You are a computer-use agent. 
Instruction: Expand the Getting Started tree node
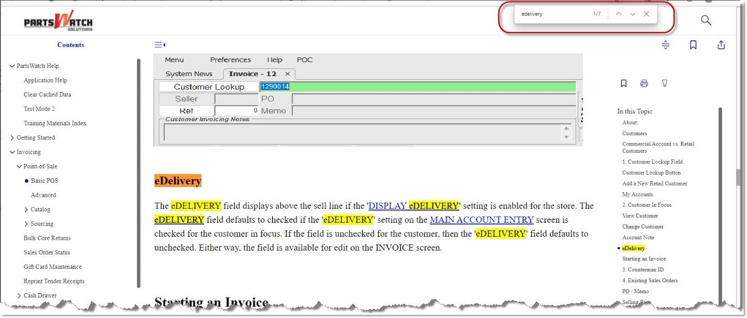click(x=12, y=138)
